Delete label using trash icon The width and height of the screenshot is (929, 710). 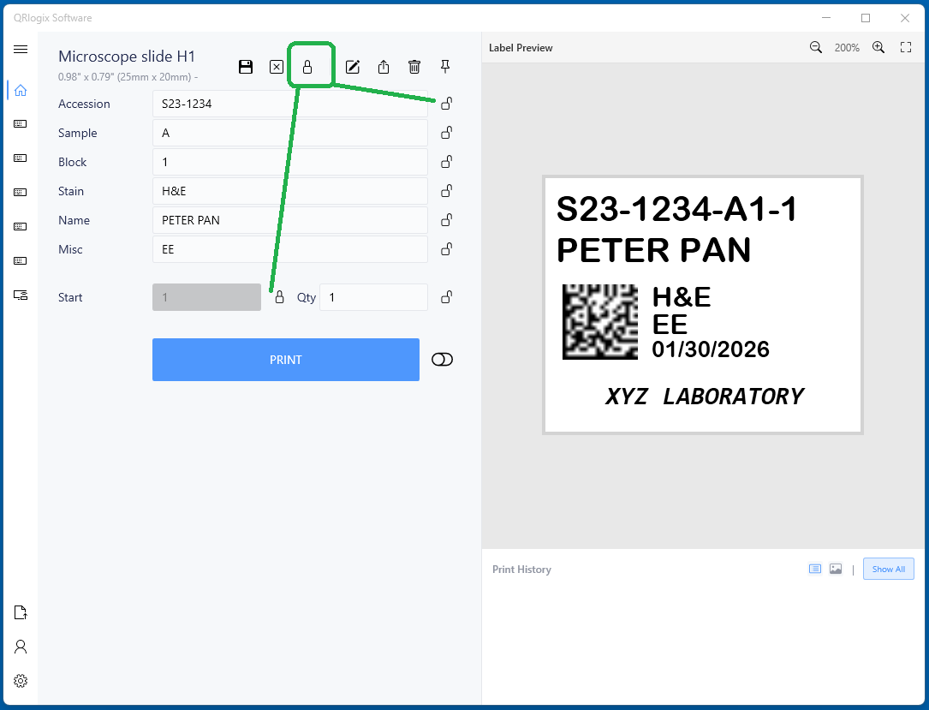pos(414,67)
